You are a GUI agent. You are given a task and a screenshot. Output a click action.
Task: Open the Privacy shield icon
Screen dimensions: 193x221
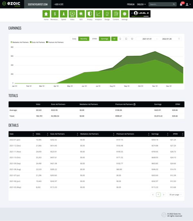tap(90, 14)
